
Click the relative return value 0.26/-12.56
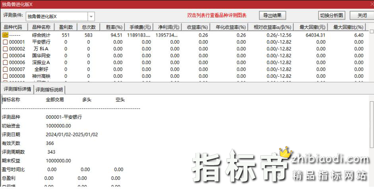pos(279,35)
